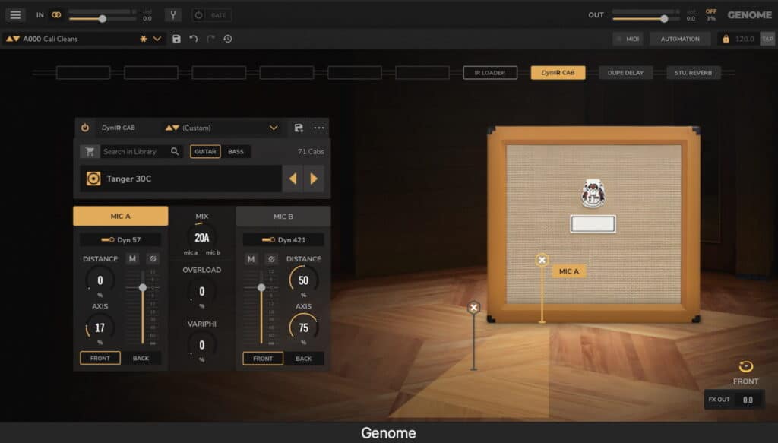Viewport: 778px width, 443px height.
Task: Select the DynIR CAB chain slot
Action: point(558,73)
